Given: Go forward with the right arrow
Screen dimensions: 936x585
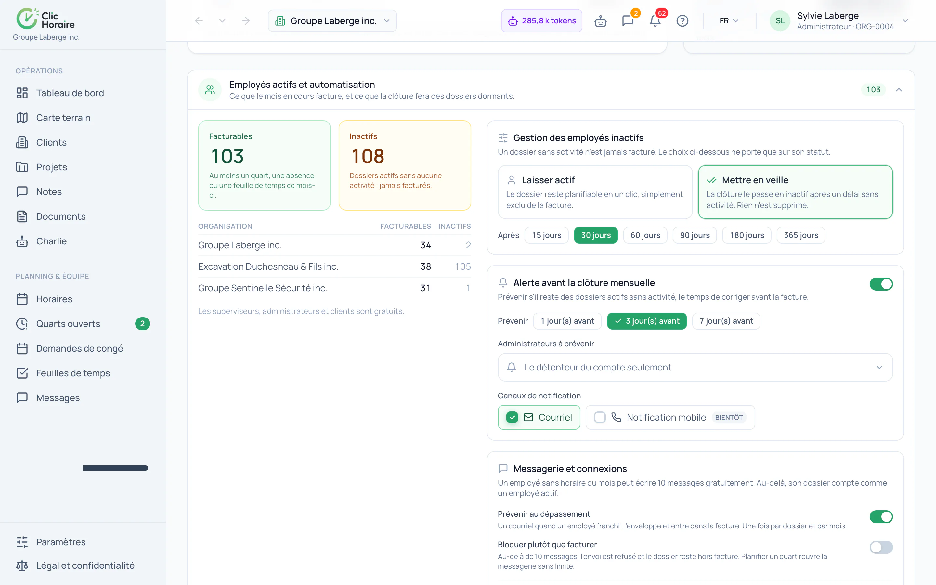Looking at the screenshot, I should click(246, 21).
